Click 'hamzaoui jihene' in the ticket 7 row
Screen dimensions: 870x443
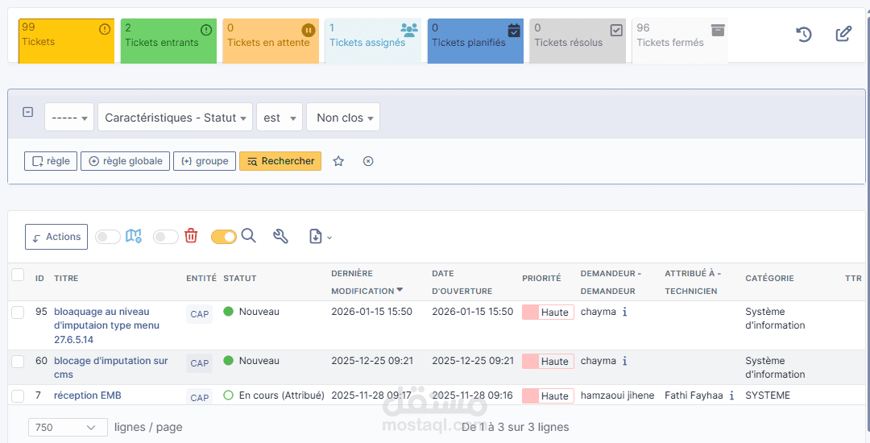coord(618,395)
